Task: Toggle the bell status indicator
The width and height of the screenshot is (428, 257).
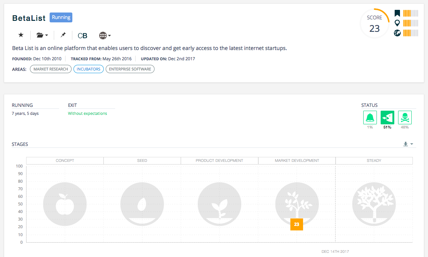Action: (x=370, y=118)
